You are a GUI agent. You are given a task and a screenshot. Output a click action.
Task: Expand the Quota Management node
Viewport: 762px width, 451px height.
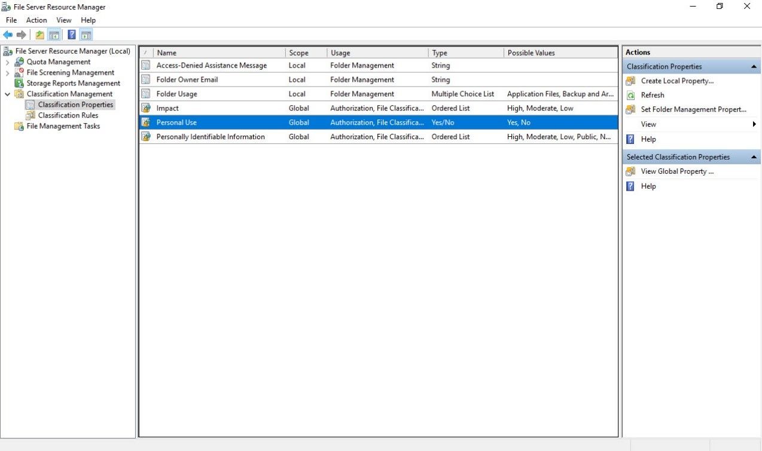click(x=8, y=62)
